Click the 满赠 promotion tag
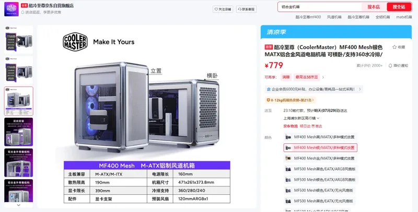The image size is (418, 212). [x=286, y=77]
